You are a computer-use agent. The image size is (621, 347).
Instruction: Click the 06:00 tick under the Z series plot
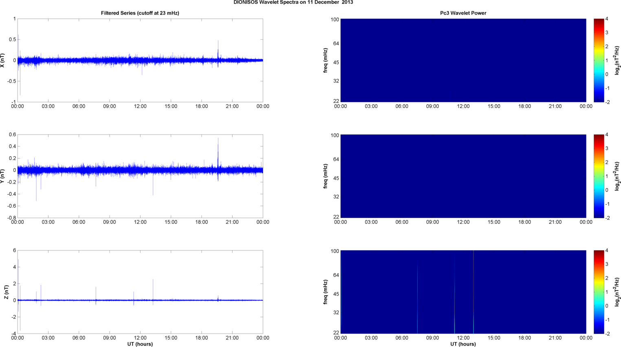pyautogui.click(x=79, y=338)
